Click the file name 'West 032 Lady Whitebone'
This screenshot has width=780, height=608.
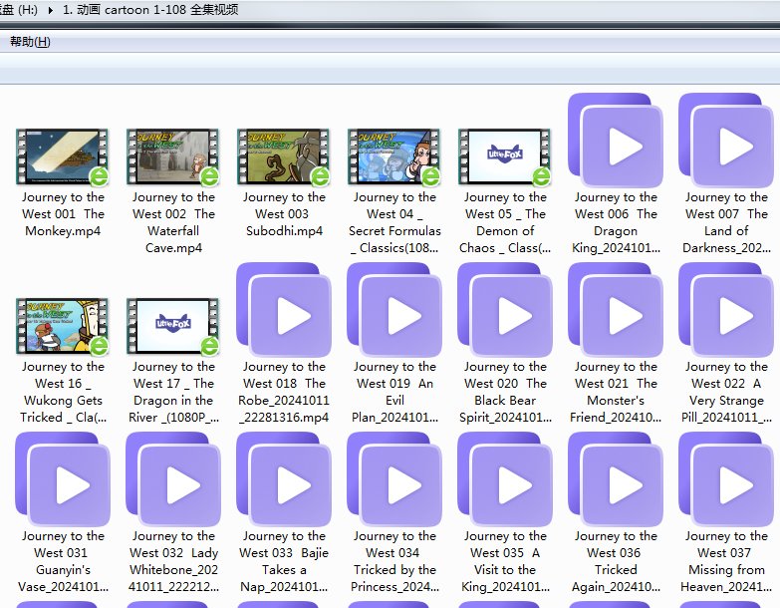click(173, 561)
